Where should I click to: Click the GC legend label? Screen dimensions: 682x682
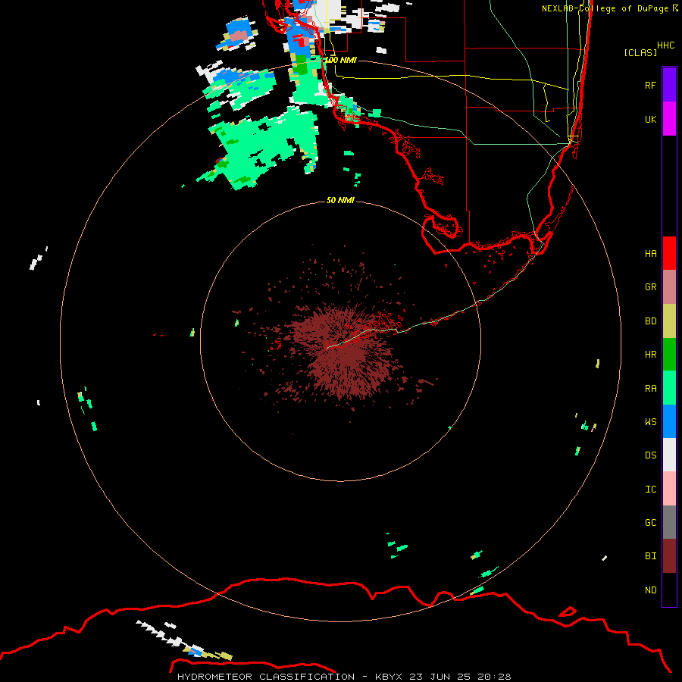click(650, 523)
